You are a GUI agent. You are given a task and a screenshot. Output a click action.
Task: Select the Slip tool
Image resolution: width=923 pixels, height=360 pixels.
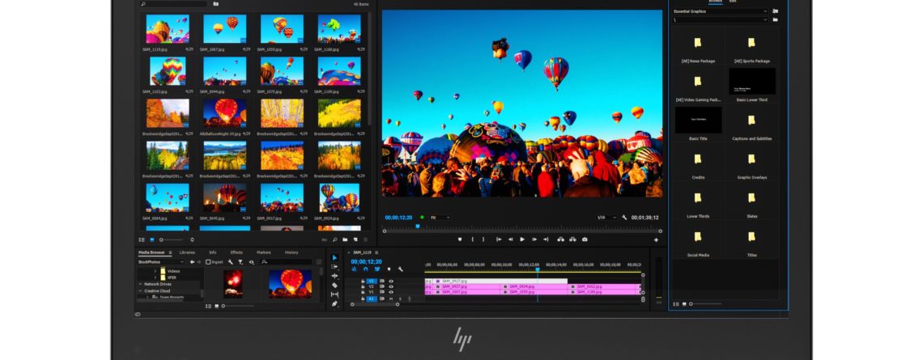[x=334, y=294]
